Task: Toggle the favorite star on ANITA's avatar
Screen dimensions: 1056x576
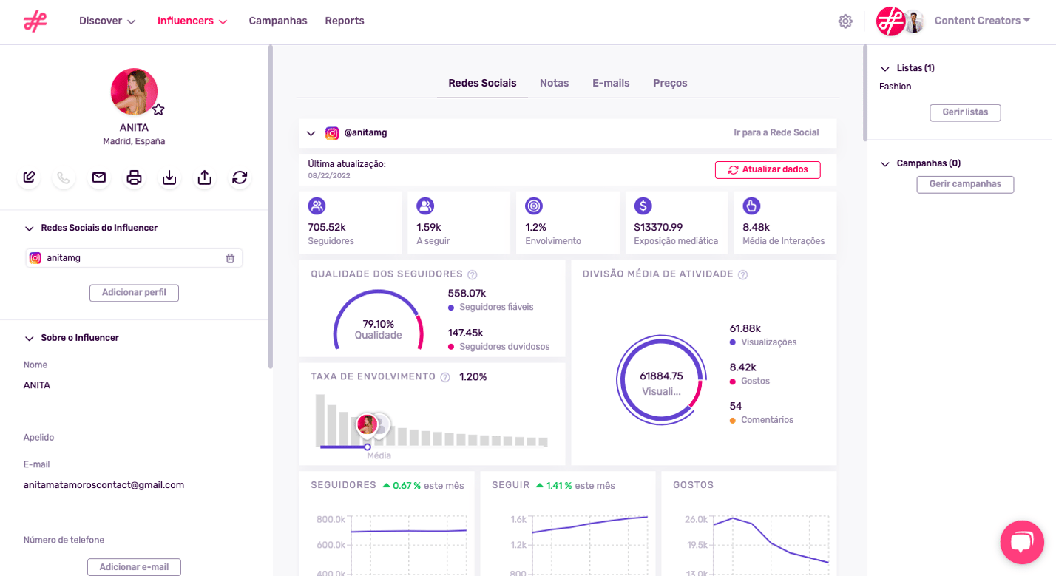Action: (x=158, y=109)
